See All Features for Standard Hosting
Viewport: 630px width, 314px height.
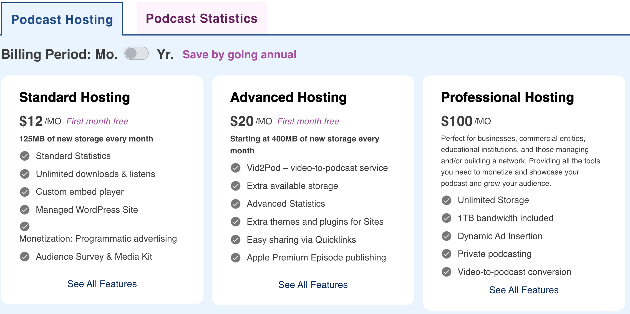(102, 284)
